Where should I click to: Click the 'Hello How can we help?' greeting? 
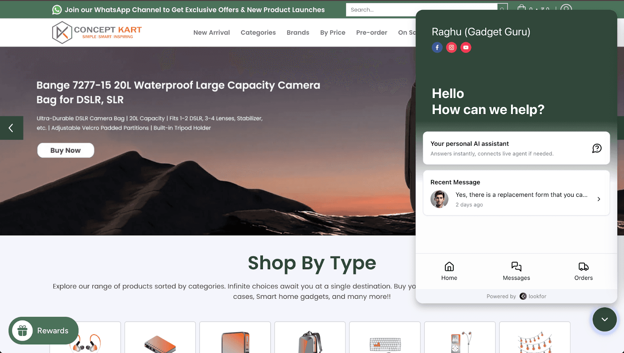click(x=488, y=102)
